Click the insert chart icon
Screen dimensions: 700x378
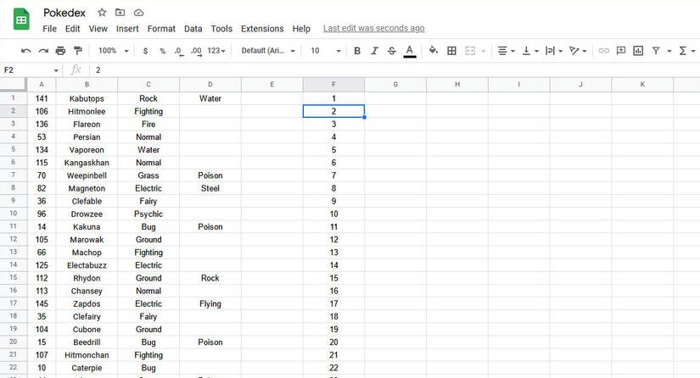[638, 51]
